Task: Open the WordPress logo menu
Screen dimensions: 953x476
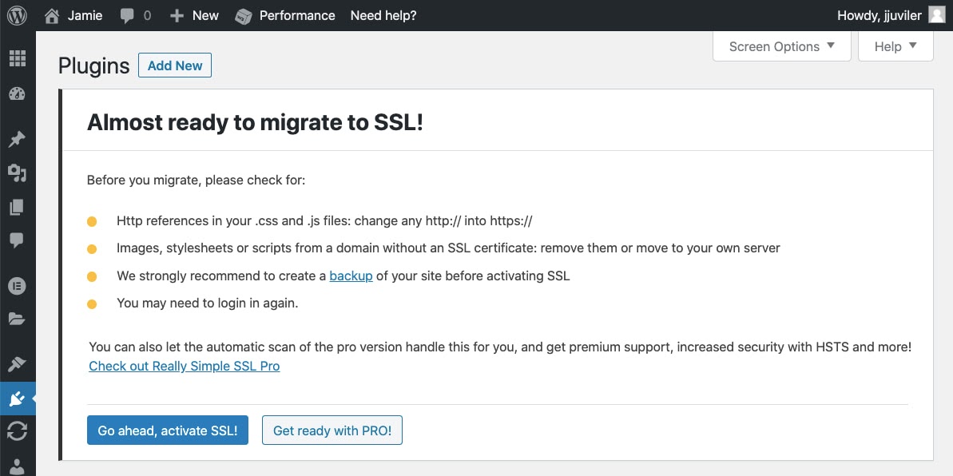Action: click(x=17, y=16)
